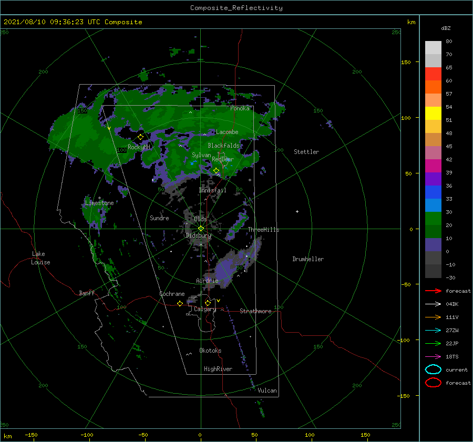This screenshot has height=442, width=473.
Task: Click the RockyMH label
Action: pyautogui.click(x=139, y=147)
